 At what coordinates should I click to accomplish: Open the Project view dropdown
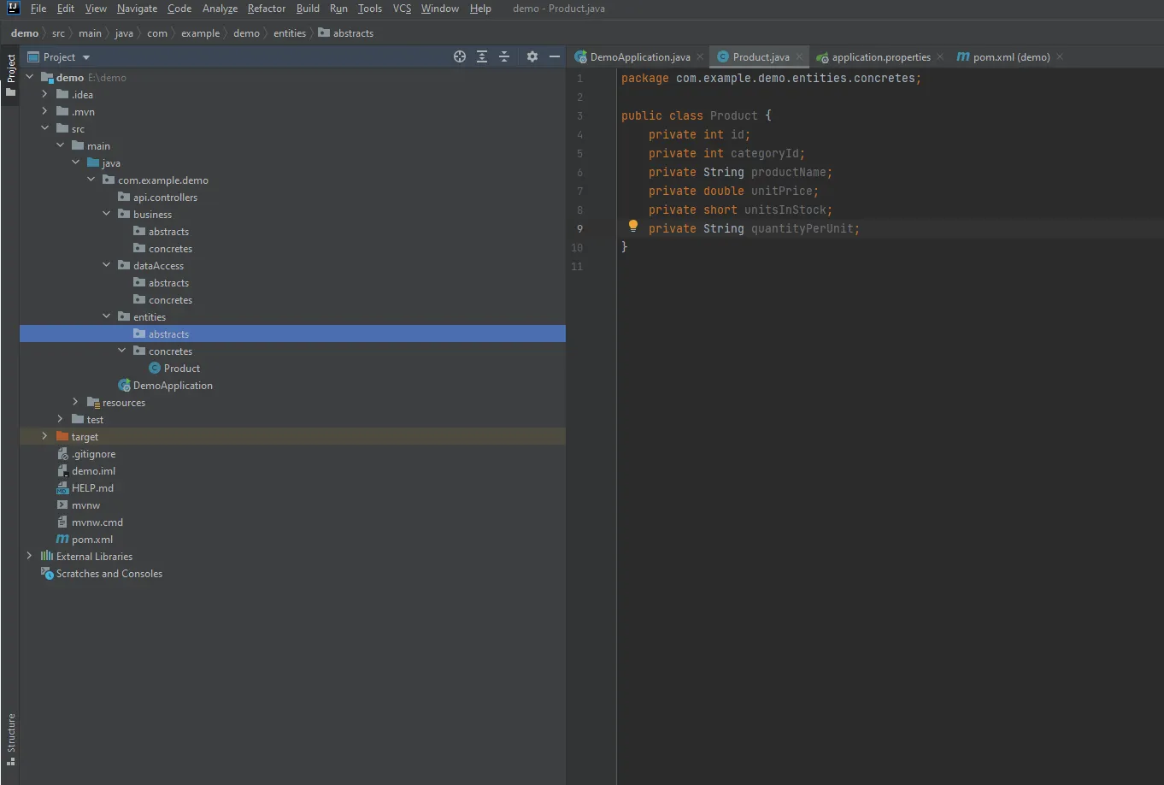[x=59, y=56]
